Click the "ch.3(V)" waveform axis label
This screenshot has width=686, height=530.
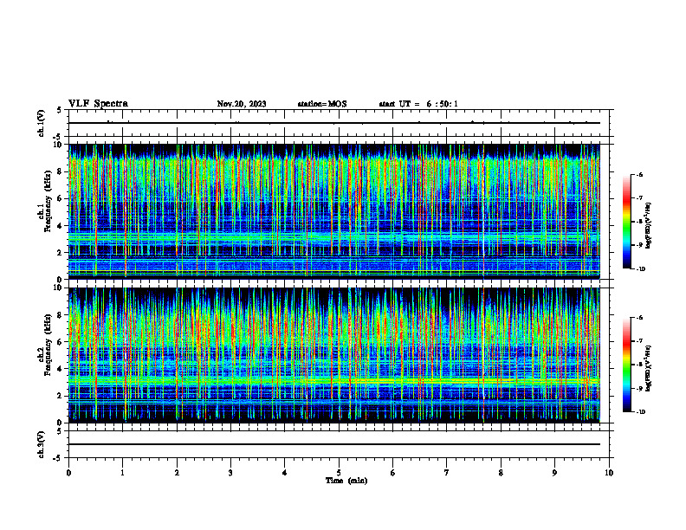tap(42, 444)
